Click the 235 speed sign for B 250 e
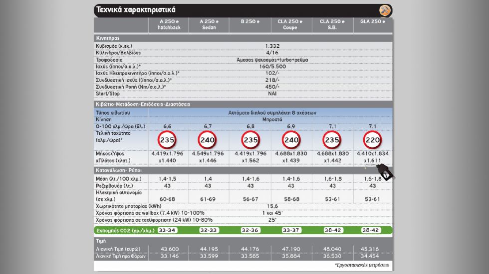489x274 pixels. click(250, 140)
